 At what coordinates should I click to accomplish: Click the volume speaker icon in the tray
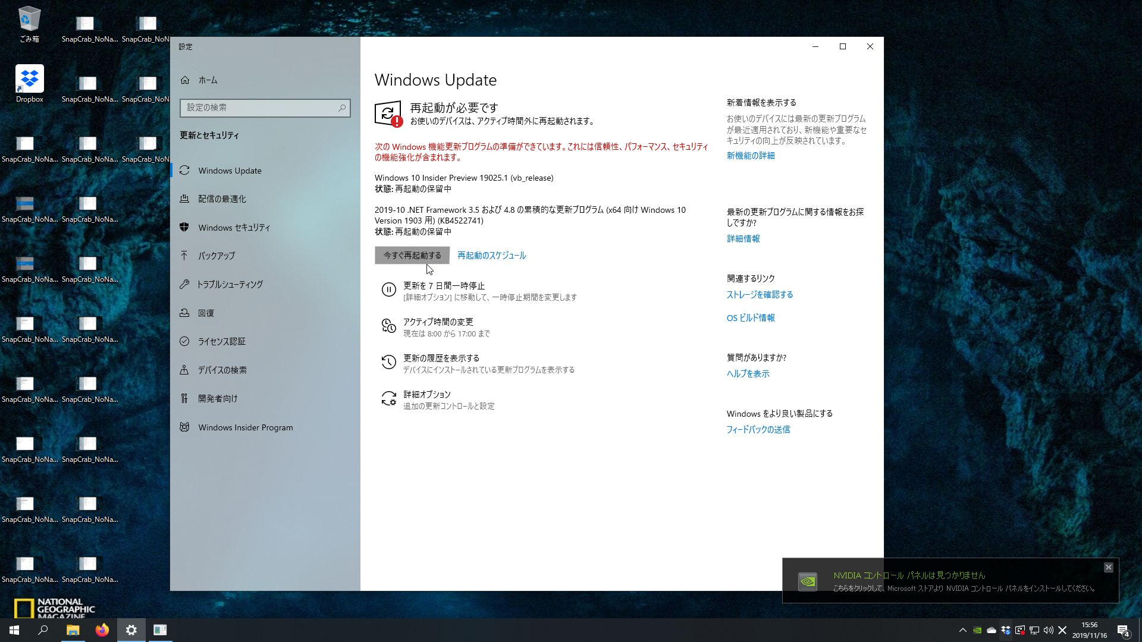[x=1048, y=631]
